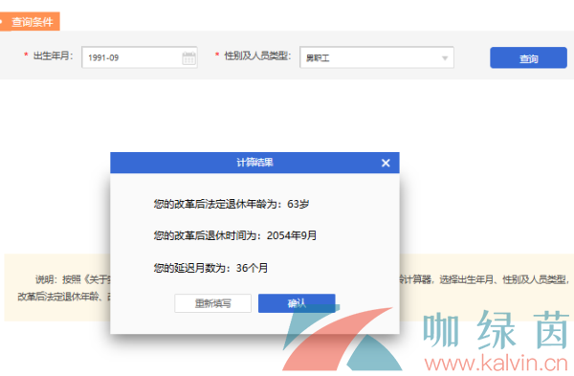Click text 您的改革后退休时间为：2054年9月
Image resolution: width=574 pixels, height=376 pixels.
point(235,235)
